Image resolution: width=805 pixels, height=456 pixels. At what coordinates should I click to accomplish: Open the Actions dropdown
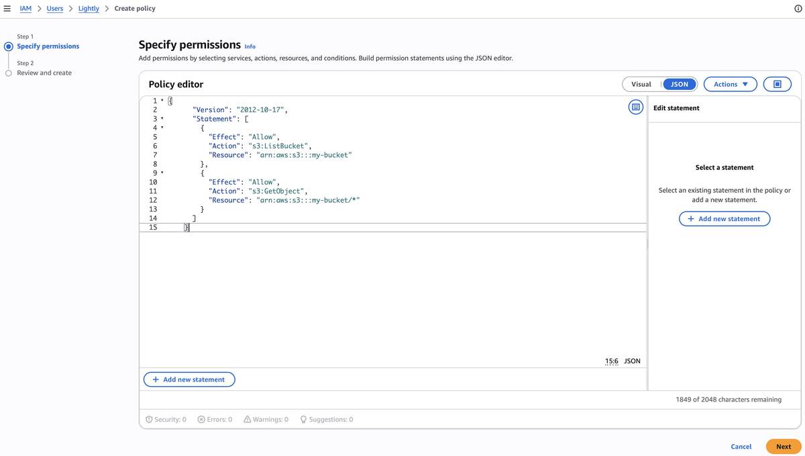pyautogui.click(x=731, y=84)
